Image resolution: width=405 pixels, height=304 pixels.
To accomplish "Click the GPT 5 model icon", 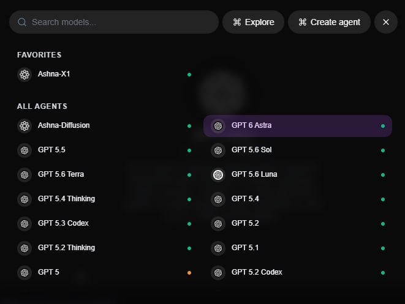I will 25,273.
